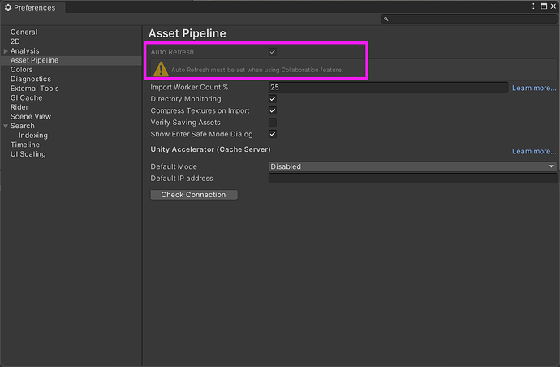Open the Default Mode dropdown
560x367 pixels.
click(x=412, y=166)
